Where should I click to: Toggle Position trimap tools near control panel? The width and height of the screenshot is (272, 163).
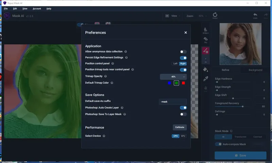pos(183,70)
